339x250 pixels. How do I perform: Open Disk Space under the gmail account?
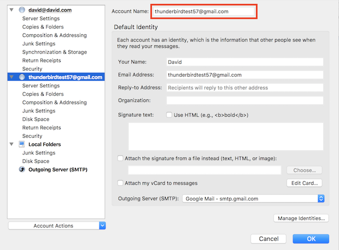(x=36, y=119)
